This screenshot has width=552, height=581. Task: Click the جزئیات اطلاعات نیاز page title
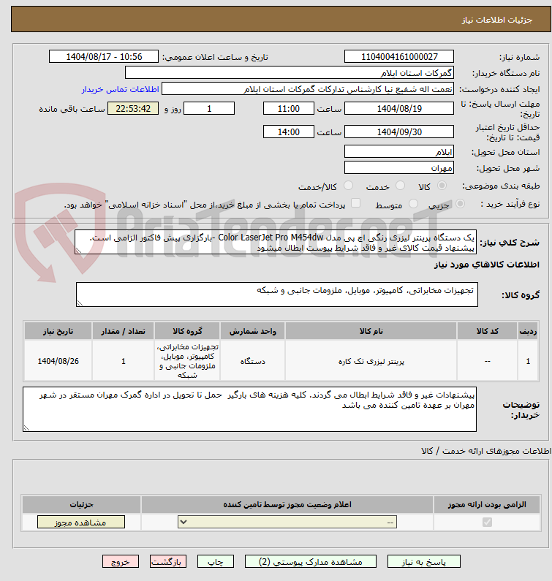click(496, 20)
